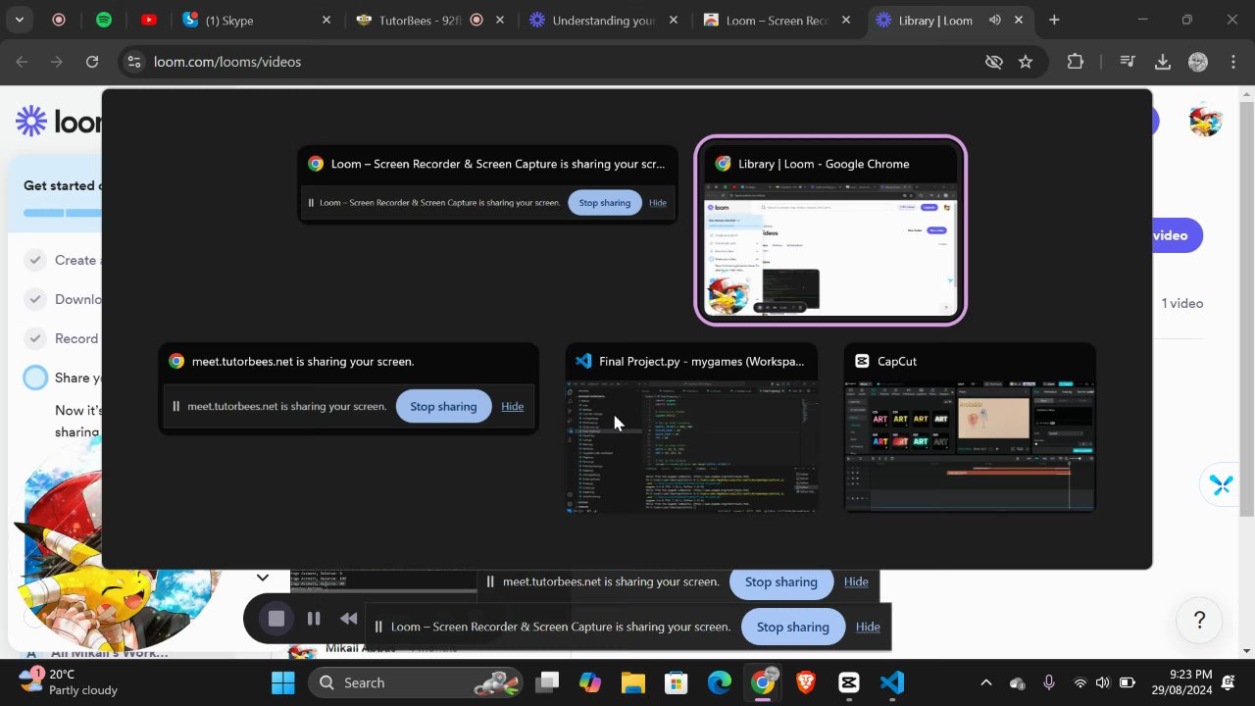Screen dimensions: 1255x706
Task: Close the Understanding your tab
Action: [x=674, y=20]
